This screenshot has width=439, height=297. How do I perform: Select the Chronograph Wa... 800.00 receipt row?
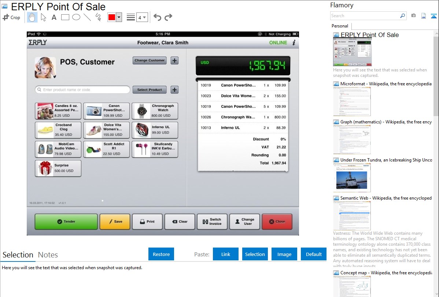tap(243, 117)
